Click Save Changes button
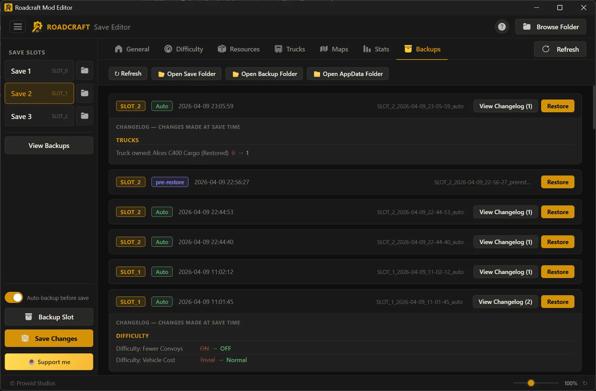The height and width of the screenshot is (391, 596). coord(49,338)
